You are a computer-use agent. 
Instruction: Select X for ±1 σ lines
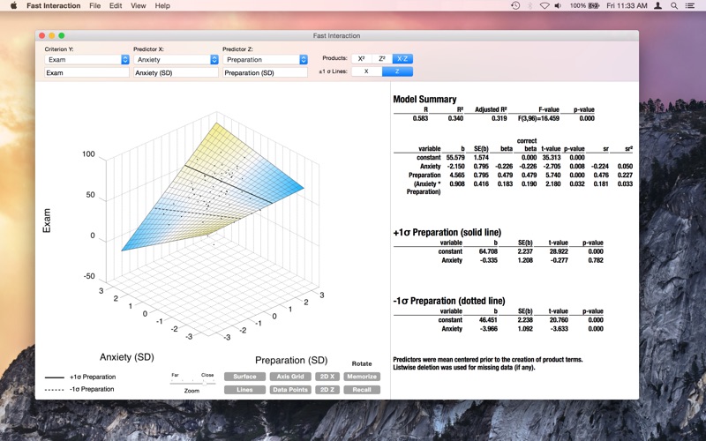pos(366,71)
